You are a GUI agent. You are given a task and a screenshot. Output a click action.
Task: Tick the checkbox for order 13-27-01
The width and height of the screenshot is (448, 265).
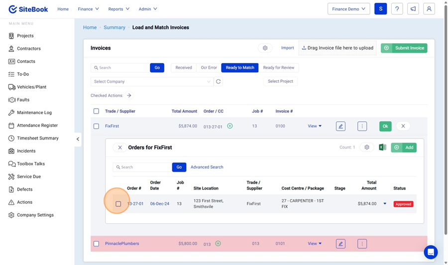point(118,204)
